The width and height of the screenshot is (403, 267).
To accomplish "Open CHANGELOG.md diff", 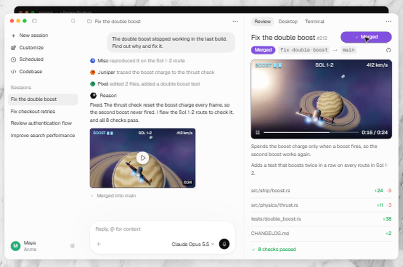I will (x=321, y=233).
